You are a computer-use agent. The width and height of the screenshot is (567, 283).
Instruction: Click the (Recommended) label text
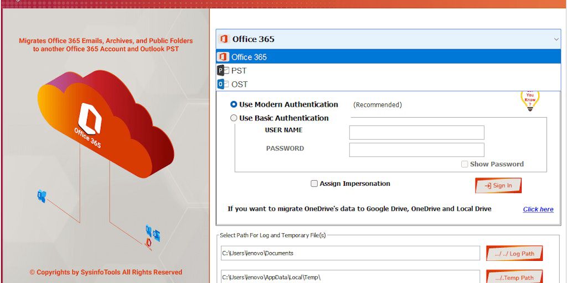click(x=377, y=104)
